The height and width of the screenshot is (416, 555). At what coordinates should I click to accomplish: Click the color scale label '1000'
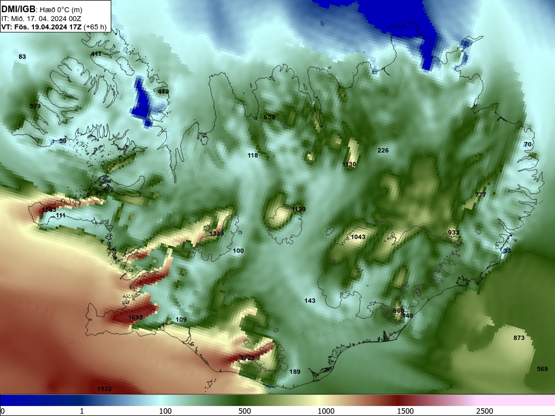click(326, 411)
